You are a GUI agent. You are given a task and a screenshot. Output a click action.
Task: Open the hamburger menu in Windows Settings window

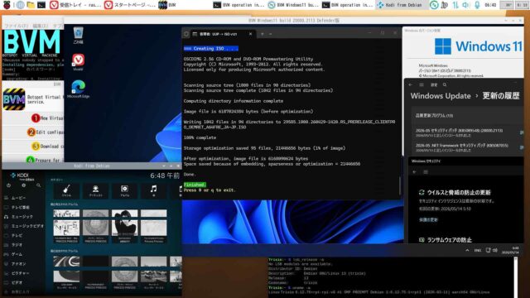coord(422,84)
